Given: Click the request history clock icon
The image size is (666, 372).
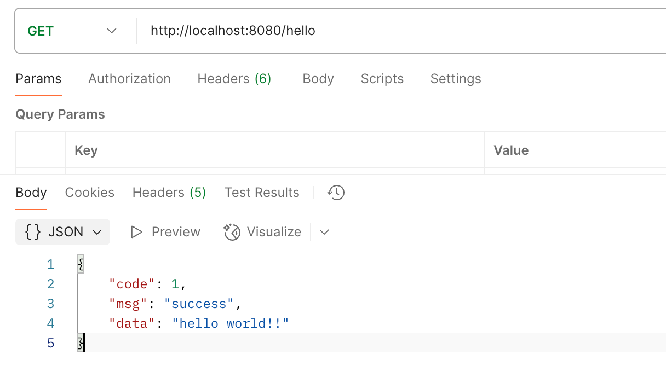Looking at the screenshot, I should 336,193.
